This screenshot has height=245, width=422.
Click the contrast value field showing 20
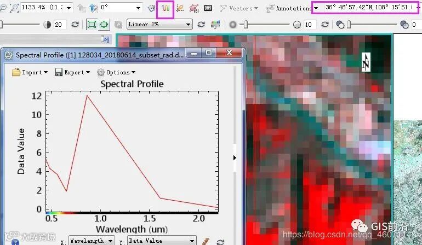[x=59, y=25]
